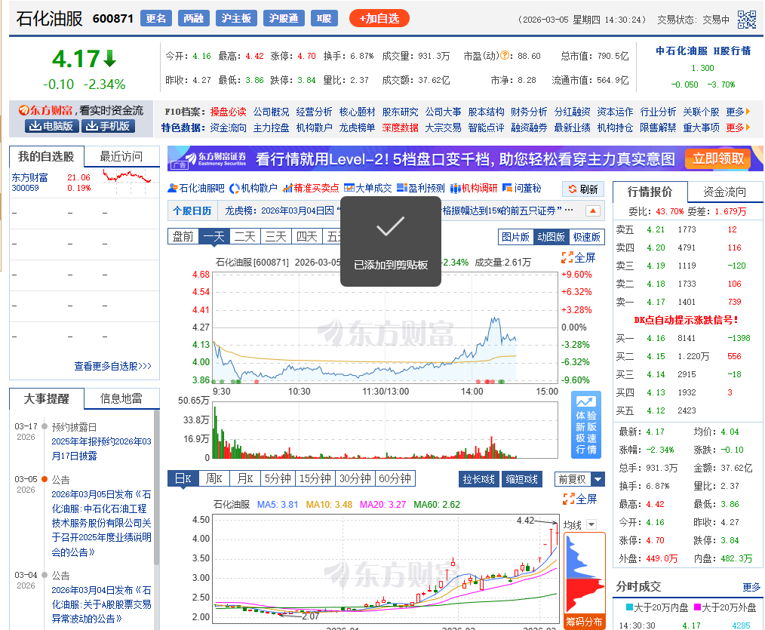Click the 拉长K线 button
This screenshot has width=765, height=630.
click(x=478, y=479)
